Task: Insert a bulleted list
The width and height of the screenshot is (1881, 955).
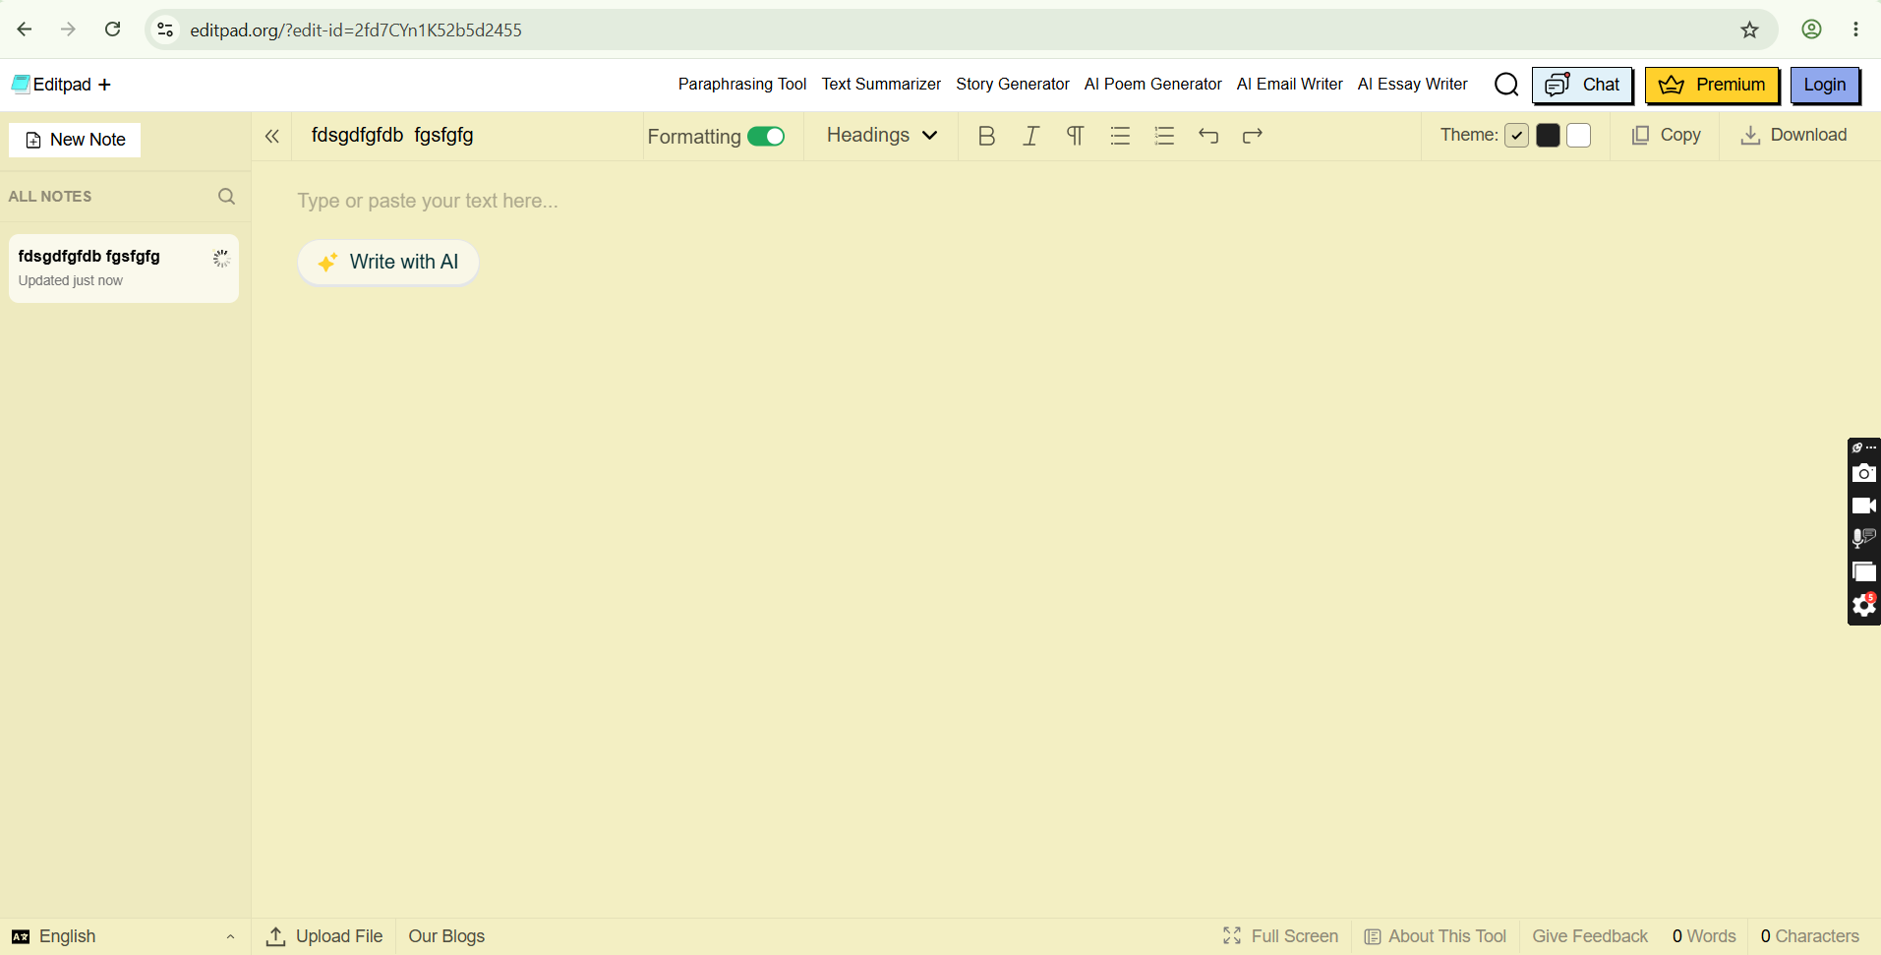Action: coord(1120,136)
